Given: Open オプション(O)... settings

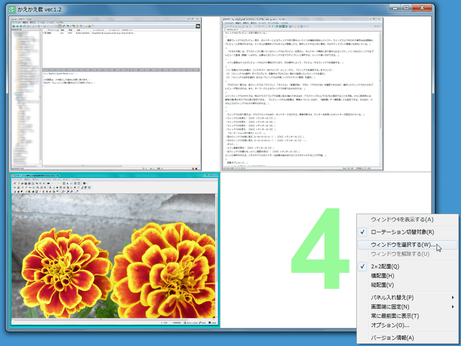Looking at the screenshot, I should tap(407, 325).
